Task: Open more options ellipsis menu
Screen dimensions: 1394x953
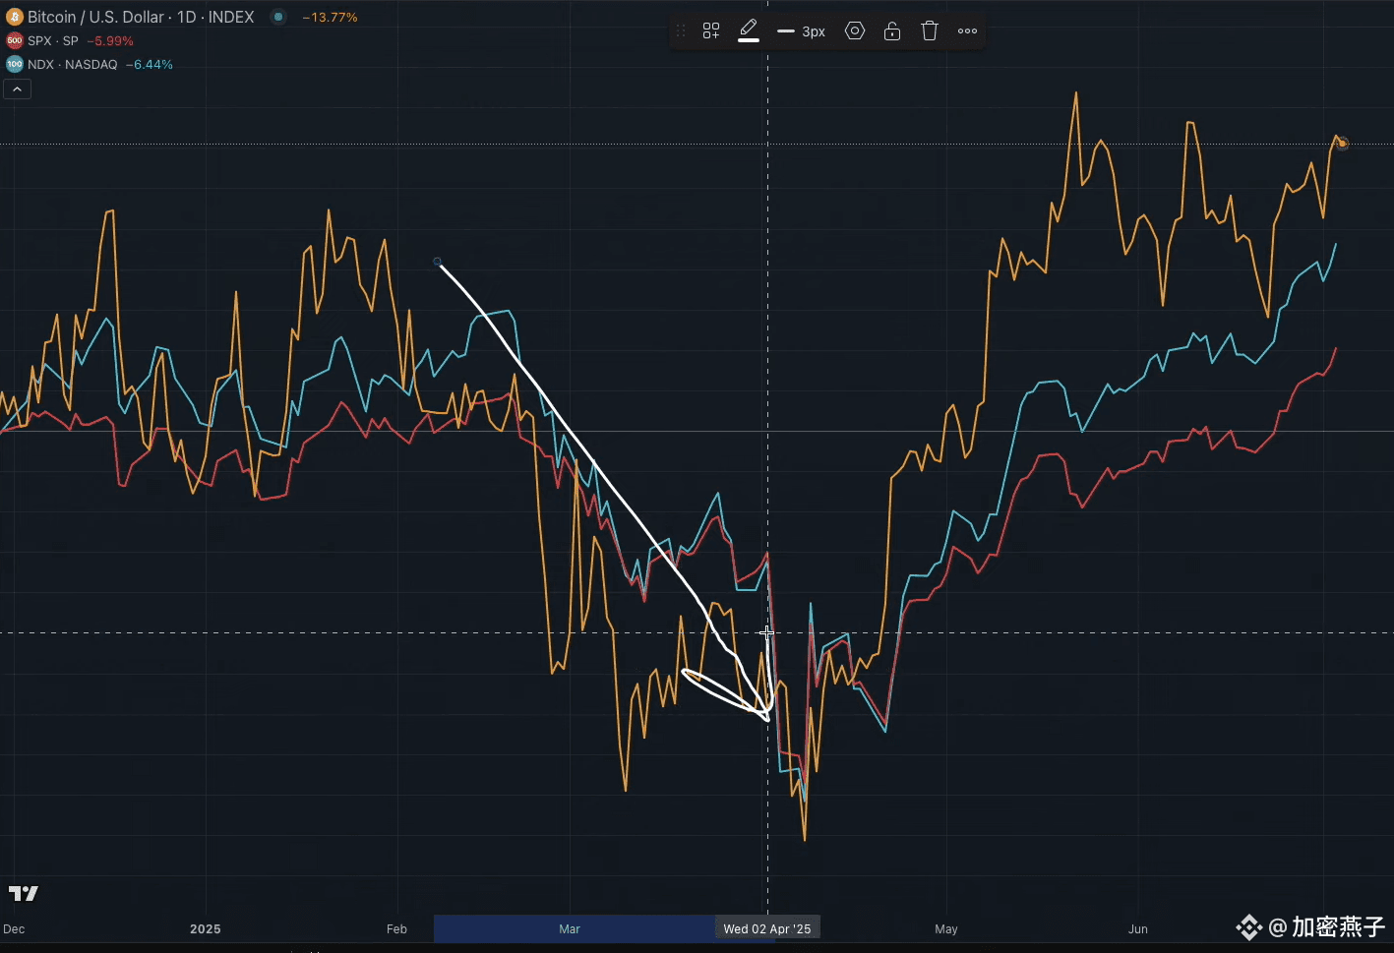Action: point(968,31)
